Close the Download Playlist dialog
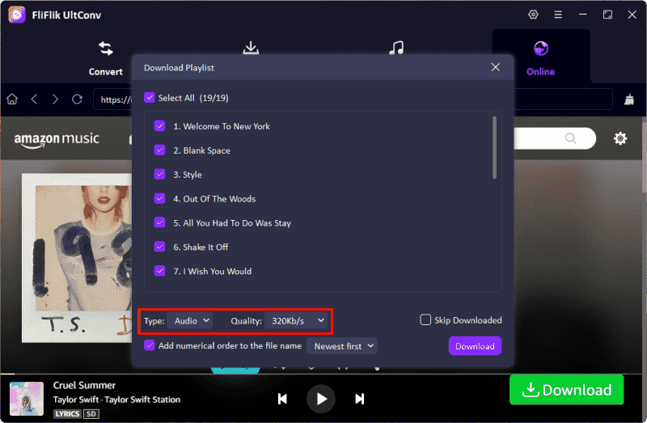 point(496,67)
